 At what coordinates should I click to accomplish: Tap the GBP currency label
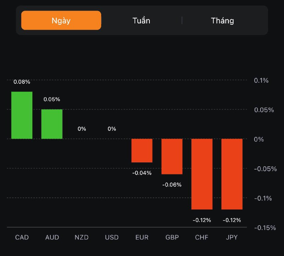point(172,237)
